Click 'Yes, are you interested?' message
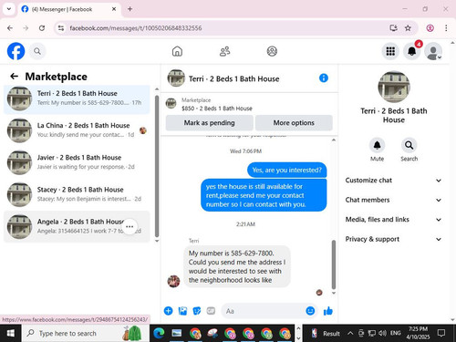The image size is (456, 342). [x=286, y=170]
